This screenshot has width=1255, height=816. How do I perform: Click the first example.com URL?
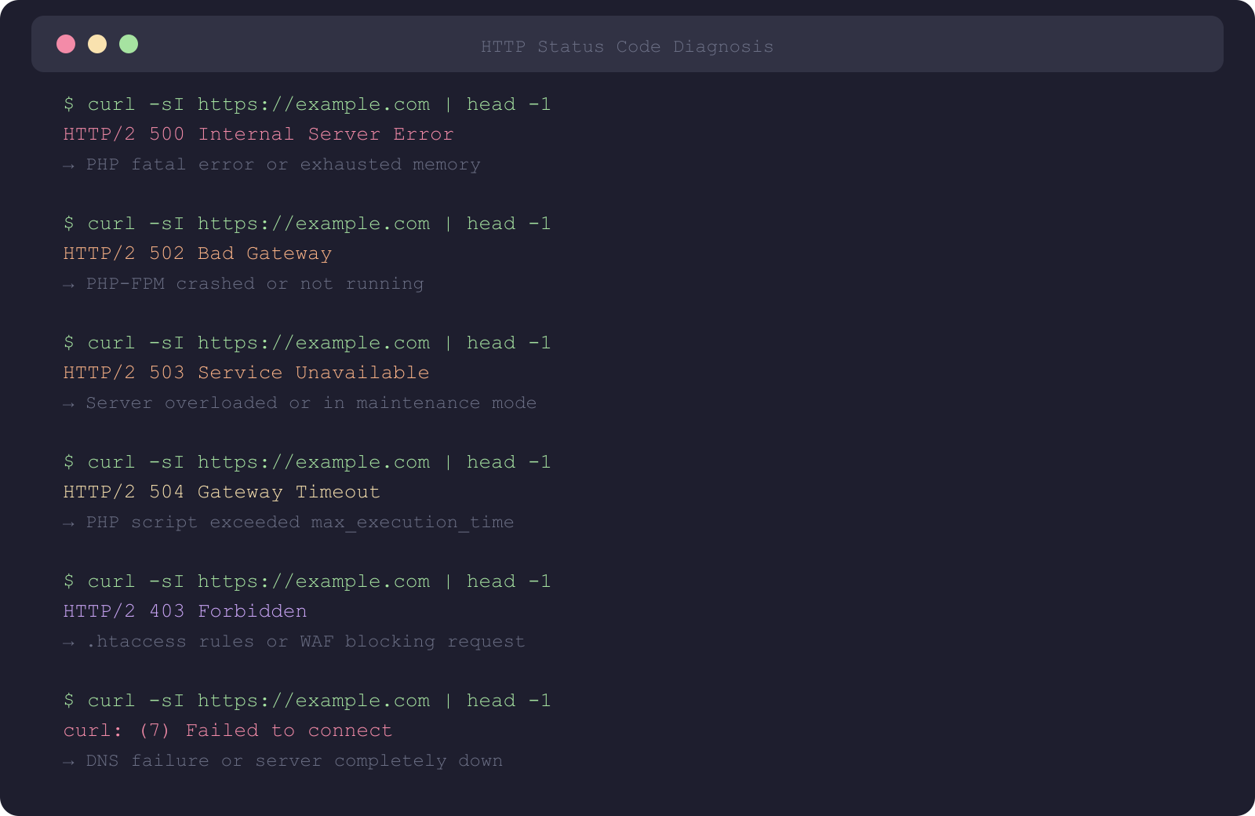coord(314,104)
